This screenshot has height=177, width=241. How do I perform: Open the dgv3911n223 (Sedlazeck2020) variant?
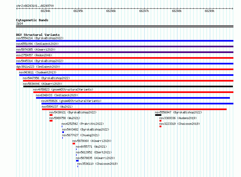tap(38, 67)
